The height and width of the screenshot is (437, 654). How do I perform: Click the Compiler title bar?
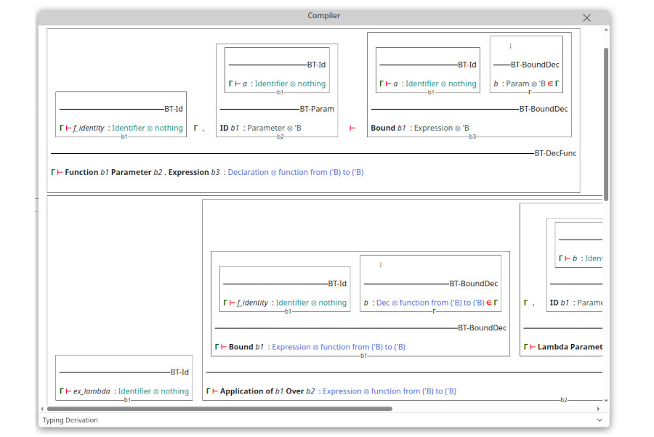pyautogui.click(x=323, y=16)
